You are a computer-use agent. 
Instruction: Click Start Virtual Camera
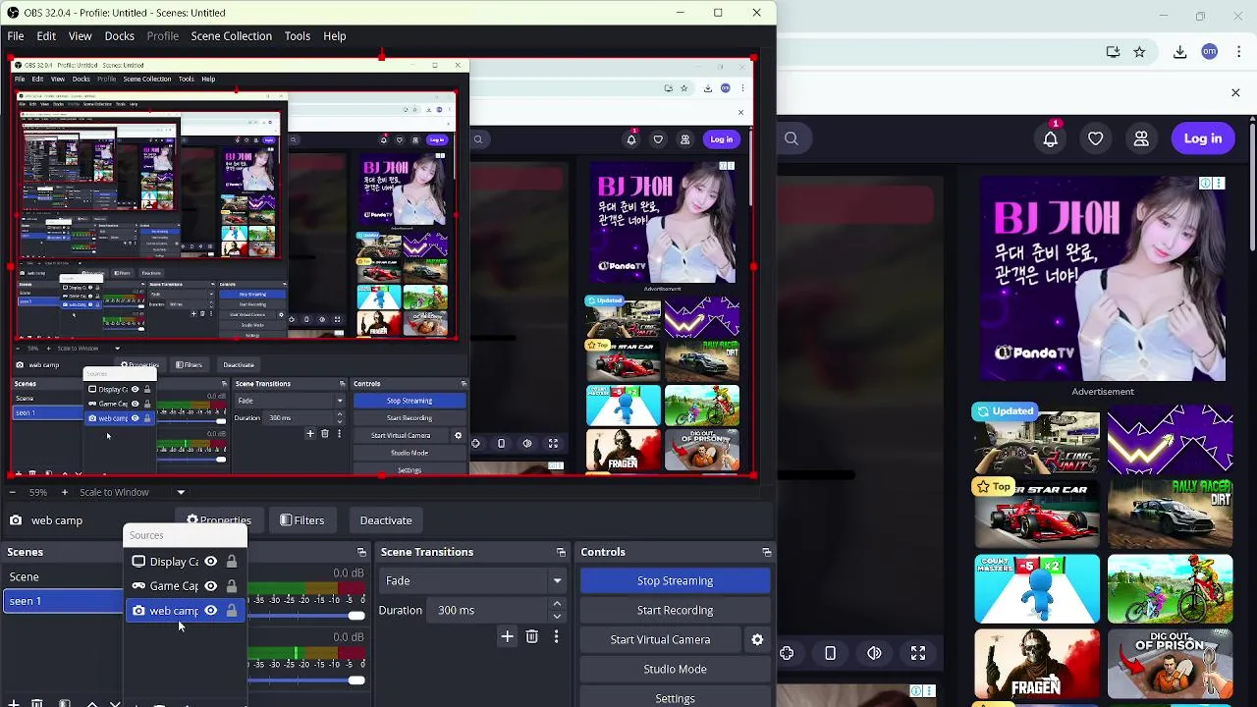point(660,639)
